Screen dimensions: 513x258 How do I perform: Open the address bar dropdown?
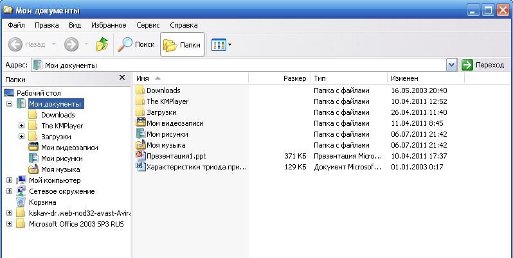(451, 65)
